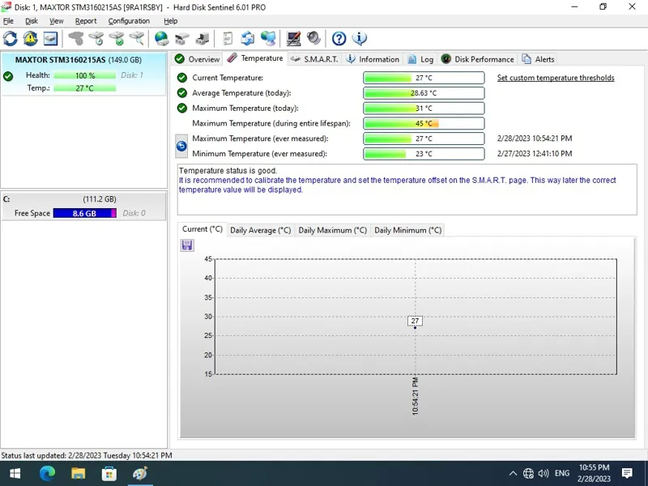Click the 27 data point label on the chart

[415, 321]
